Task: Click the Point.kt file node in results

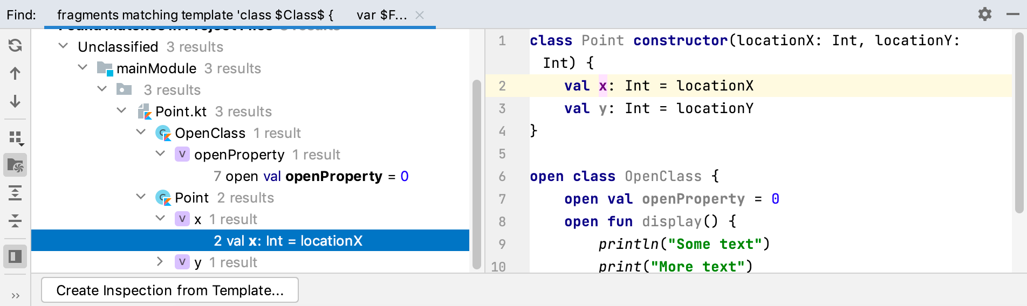Action: pos(181,112)
